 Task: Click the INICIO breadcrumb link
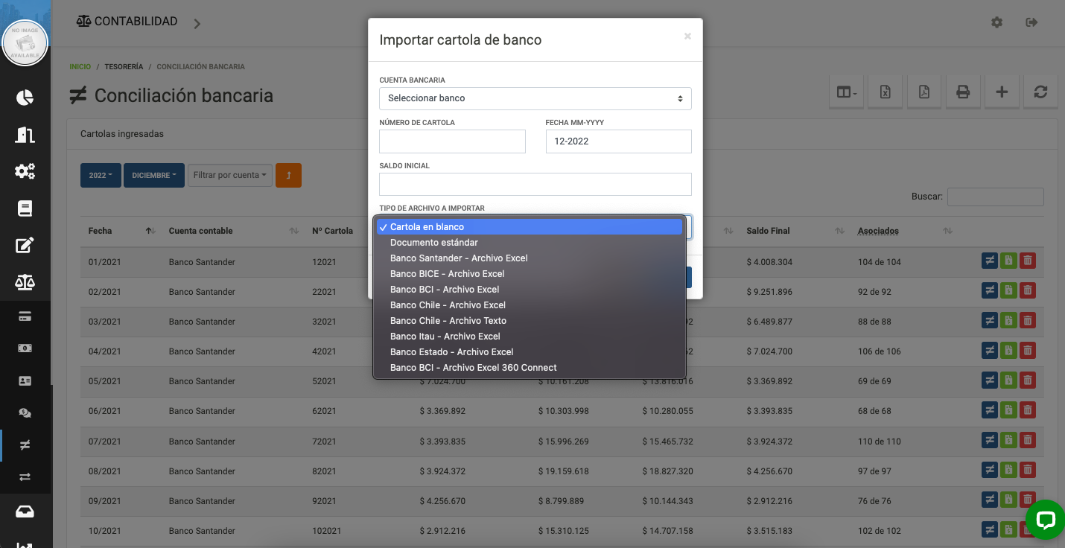point(80,67)
